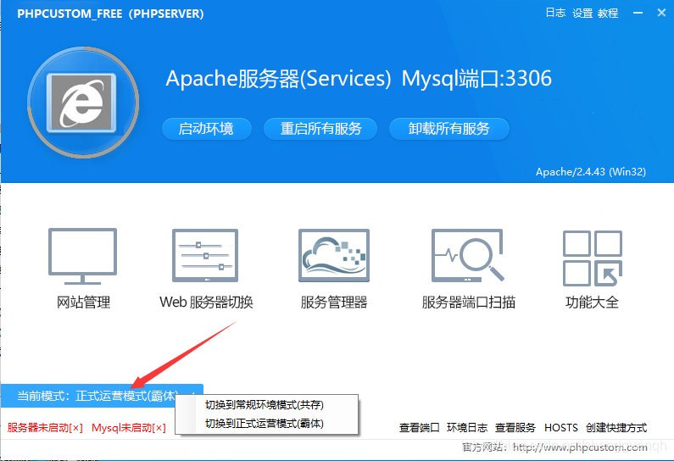Image resolution: width=674 pixels, height=461 pixels.
Task: Click the 创建快捷方式 link
Action: pos(616,427)
